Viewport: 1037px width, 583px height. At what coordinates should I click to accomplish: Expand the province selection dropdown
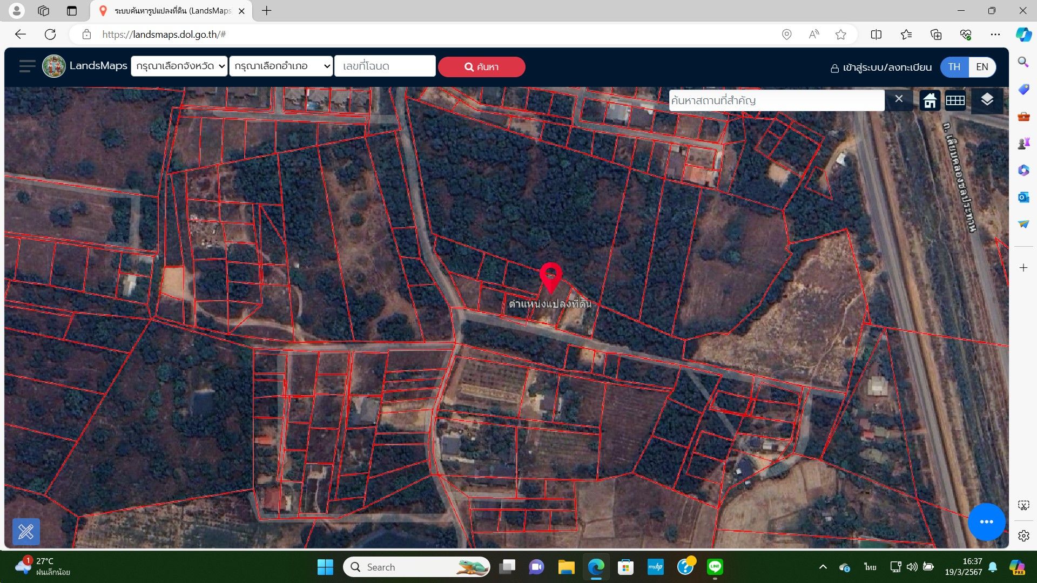coord(179,66)
